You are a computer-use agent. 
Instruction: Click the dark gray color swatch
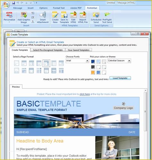pos(93,67)
